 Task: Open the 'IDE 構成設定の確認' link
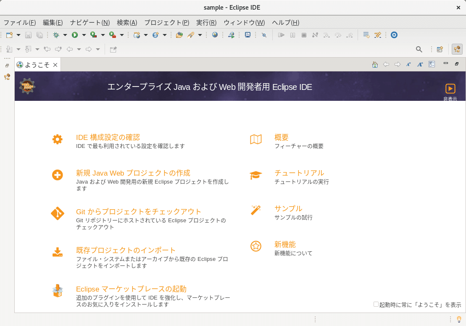point(108,137)
